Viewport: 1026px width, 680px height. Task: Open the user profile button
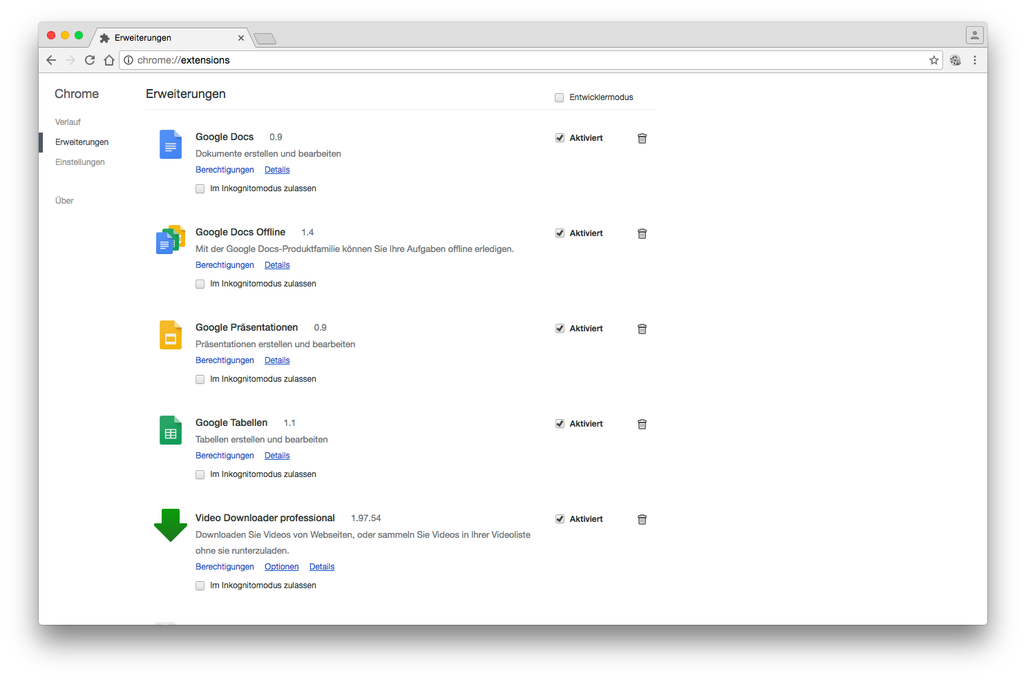pyautogui.click(x=975, y=35)
